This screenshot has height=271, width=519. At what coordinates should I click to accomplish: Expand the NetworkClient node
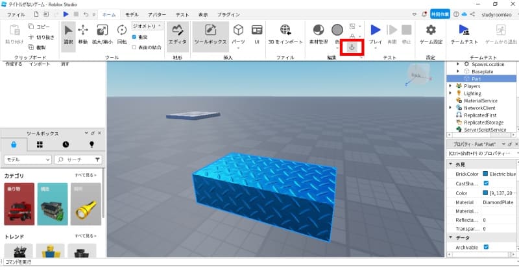pyautogui.click(x=450, y=108)
